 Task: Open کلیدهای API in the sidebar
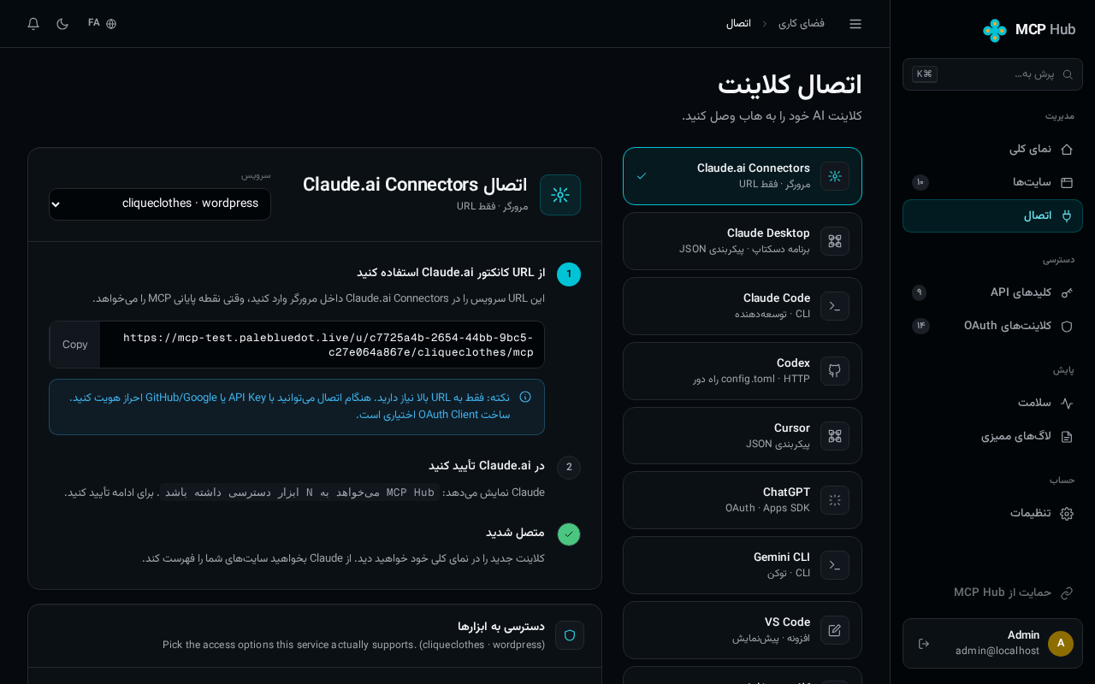point(992,292)
